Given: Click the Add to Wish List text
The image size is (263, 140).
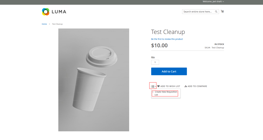Looking at the screenshot, I should (x=170, y=86).
